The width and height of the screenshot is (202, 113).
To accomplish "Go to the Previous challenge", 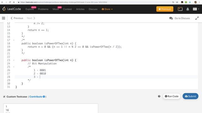I will click(x=17, y=18).
